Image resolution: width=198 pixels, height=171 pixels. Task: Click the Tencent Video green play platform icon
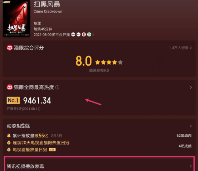click(89, 35)
